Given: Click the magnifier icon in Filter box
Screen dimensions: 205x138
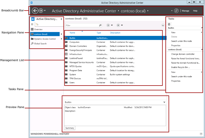Looking at the screenshot, I should [100, 25].
